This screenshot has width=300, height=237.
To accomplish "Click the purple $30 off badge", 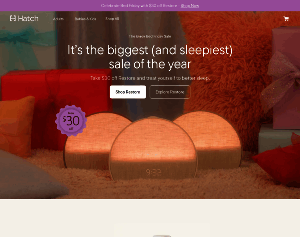I will click(x=71, y=120).
